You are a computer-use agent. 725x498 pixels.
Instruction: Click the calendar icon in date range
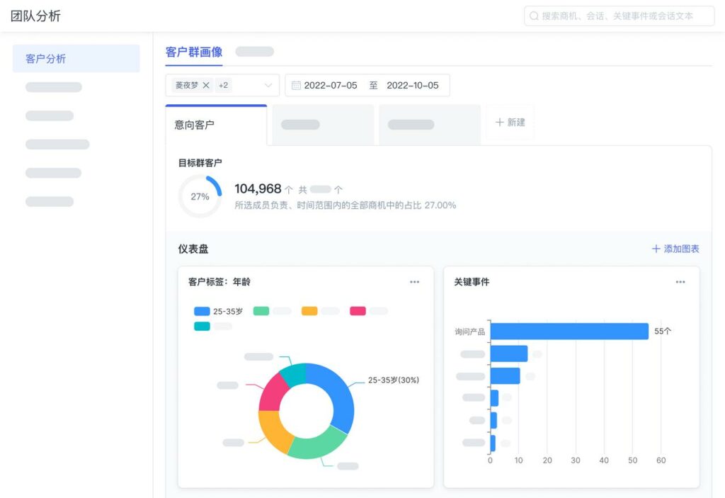coord(296,85)
